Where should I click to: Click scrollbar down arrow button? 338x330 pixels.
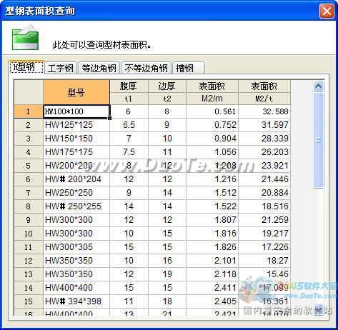(319, 309)
